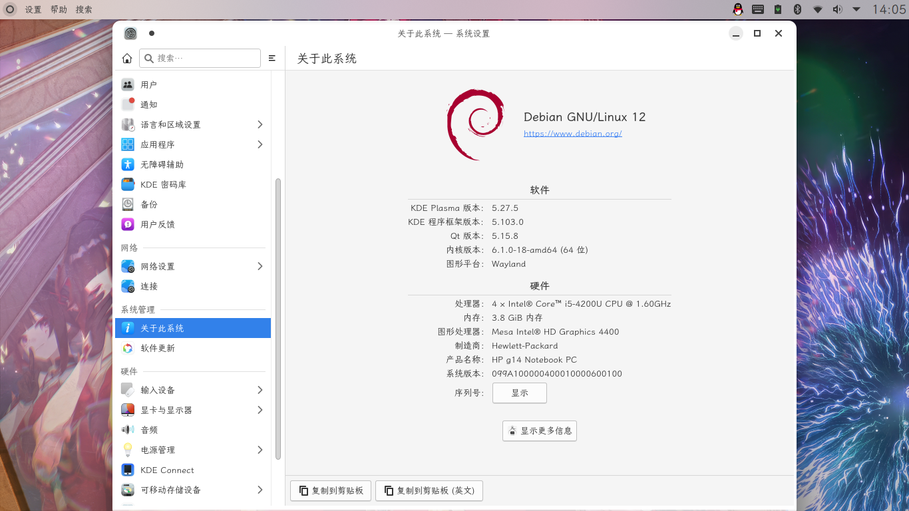Viewport: 909px width, 511px height.
Task: Expand the 语言和区域设置 chevron
Action: tap(260, 124)
